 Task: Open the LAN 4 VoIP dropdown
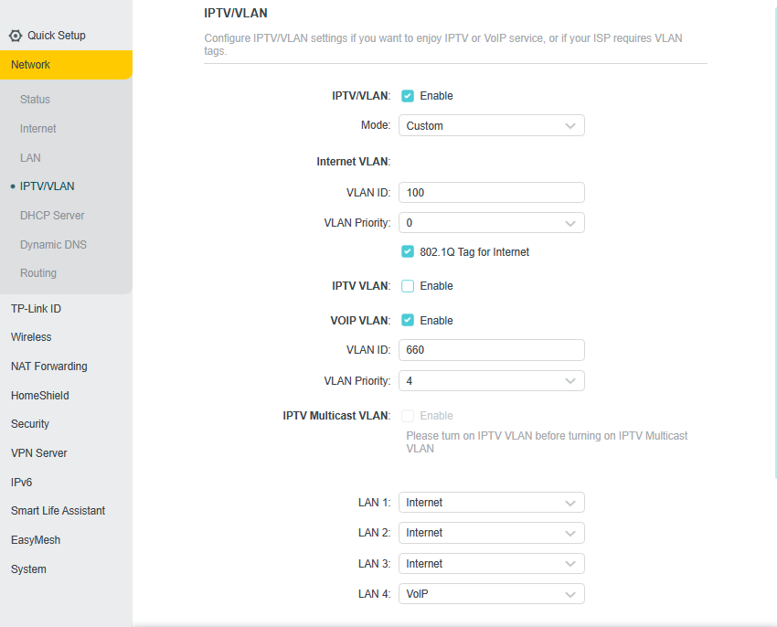[491, 595]
